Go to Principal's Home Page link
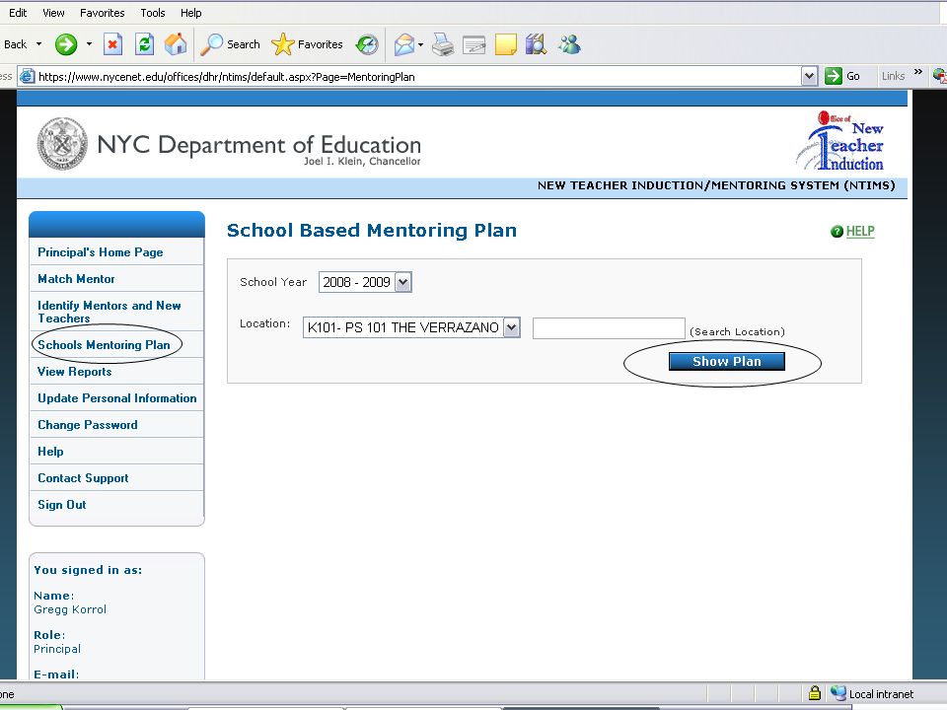Viewport: 947px width, 710px height. tap(101, 252)
